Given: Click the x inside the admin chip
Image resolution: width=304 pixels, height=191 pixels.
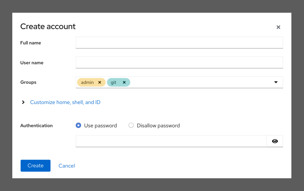Looking at the screenshot, I should coord(99,82).
